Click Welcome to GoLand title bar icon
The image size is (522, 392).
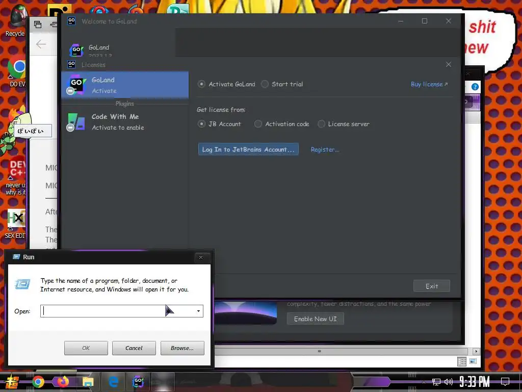click(71, 21)
